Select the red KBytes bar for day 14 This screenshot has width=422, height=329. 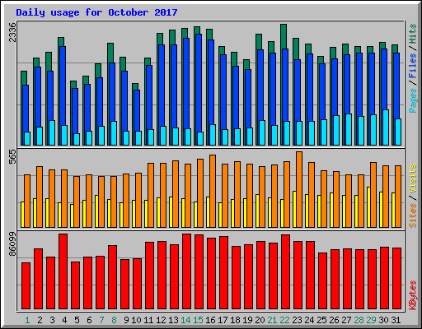(186, 271)
